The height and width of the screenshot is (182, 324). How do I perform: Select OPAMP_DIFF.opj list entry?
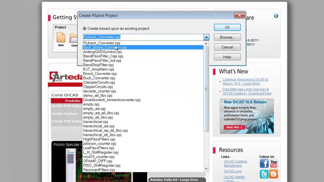[x=143, y=161]
